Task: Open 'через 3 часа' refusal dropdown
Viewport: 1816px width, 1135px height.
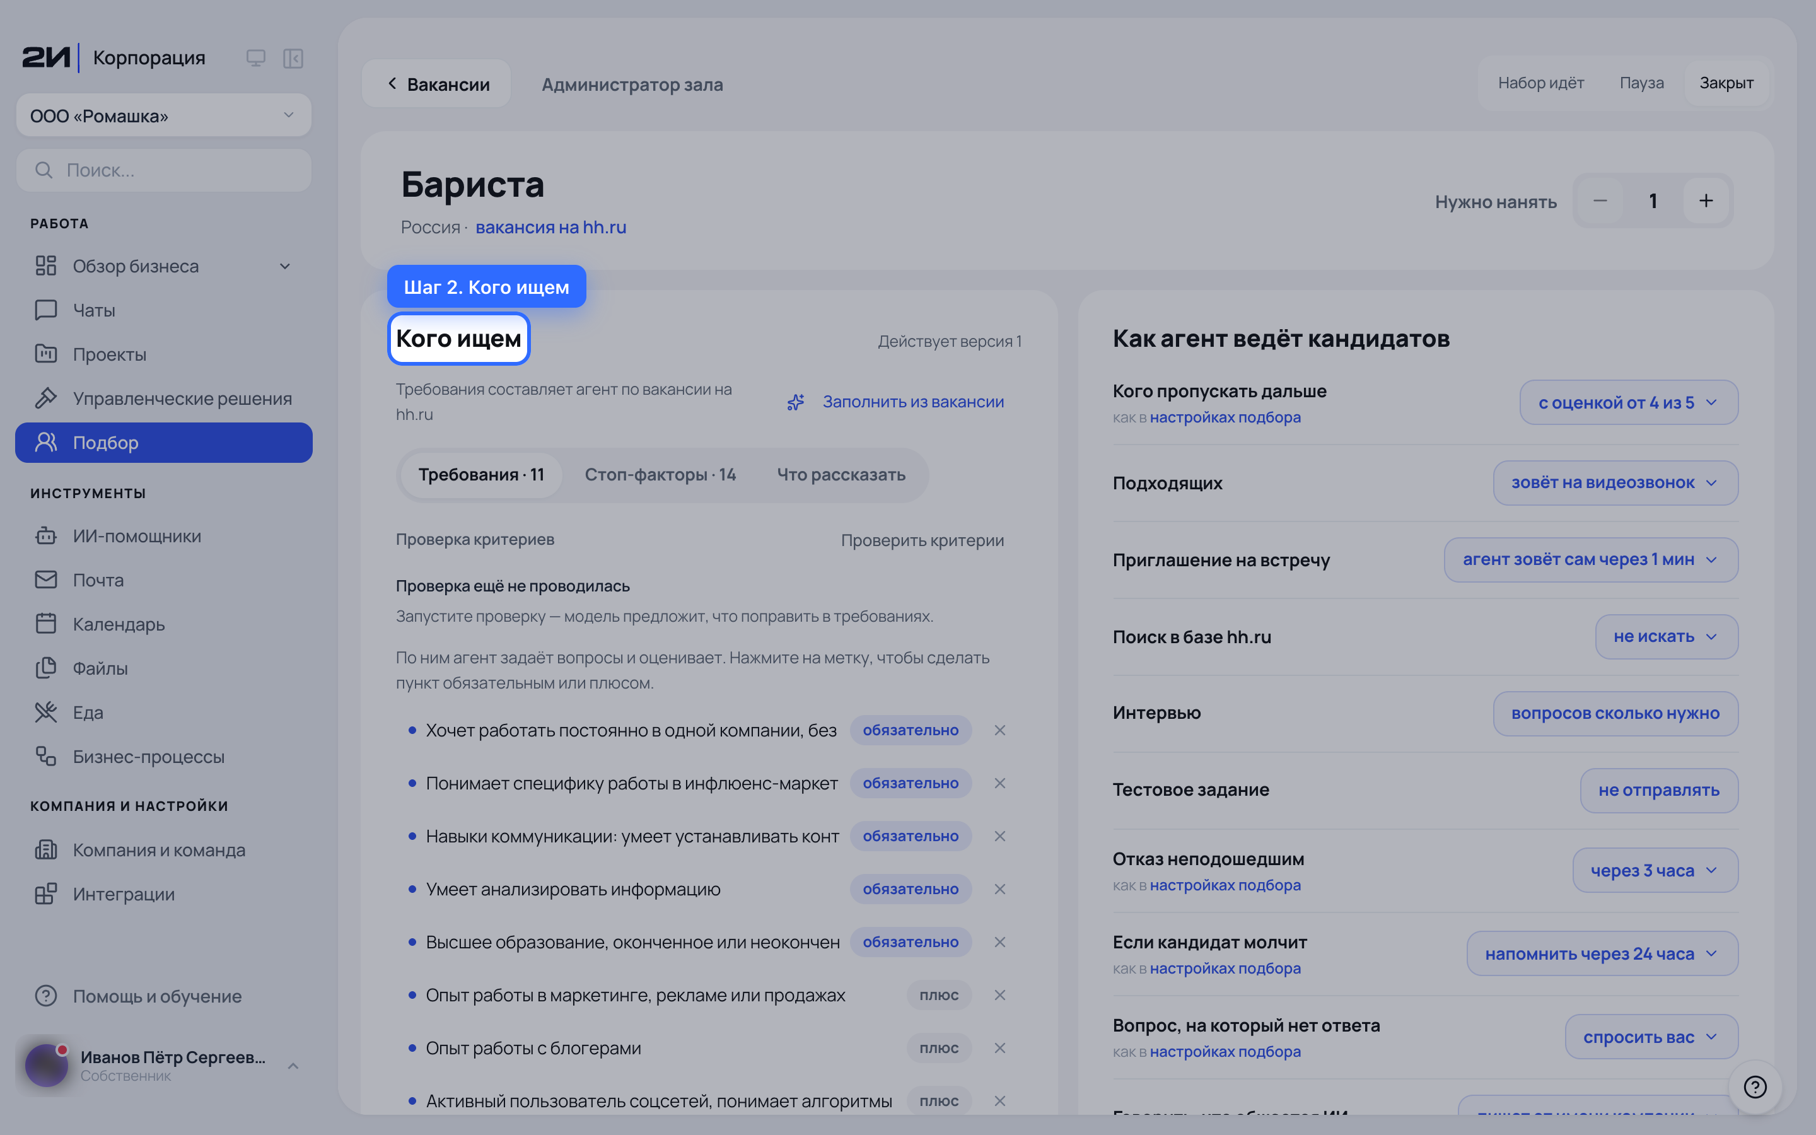Action: 1655,871
